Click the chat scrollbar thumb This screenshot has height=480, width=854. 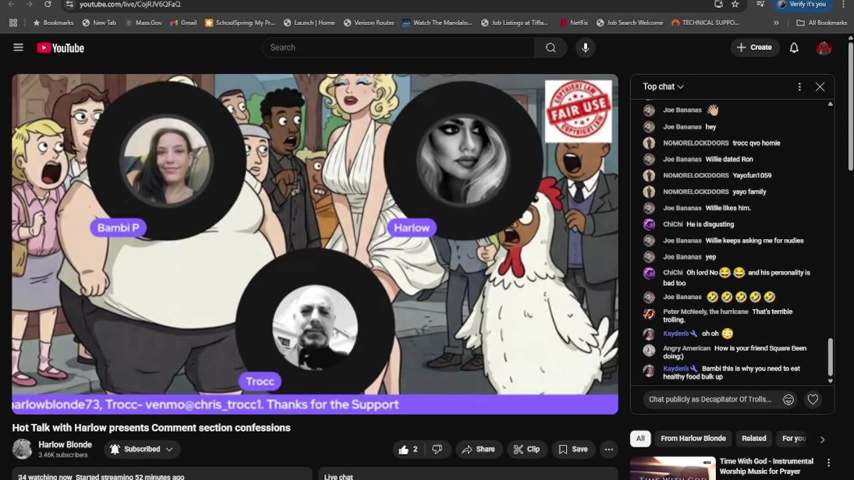[831, 357]
